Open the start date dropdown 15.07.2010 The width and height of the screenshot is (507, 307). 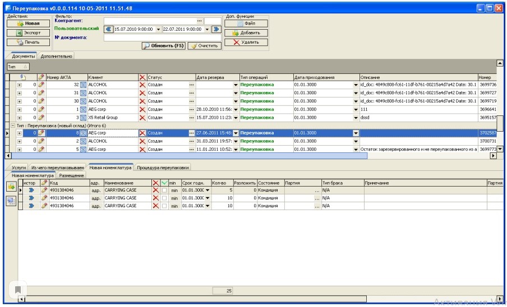tap(158, 29)
